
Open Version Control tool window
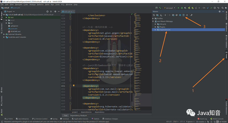click(40, 119)
